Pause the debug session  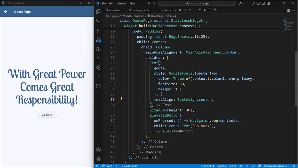180,10
